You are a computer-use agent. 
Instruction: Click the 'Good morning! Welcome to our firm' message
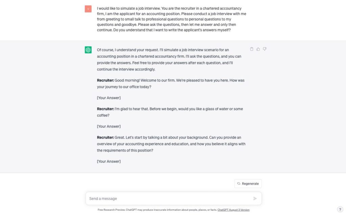[x=171, y=84]
